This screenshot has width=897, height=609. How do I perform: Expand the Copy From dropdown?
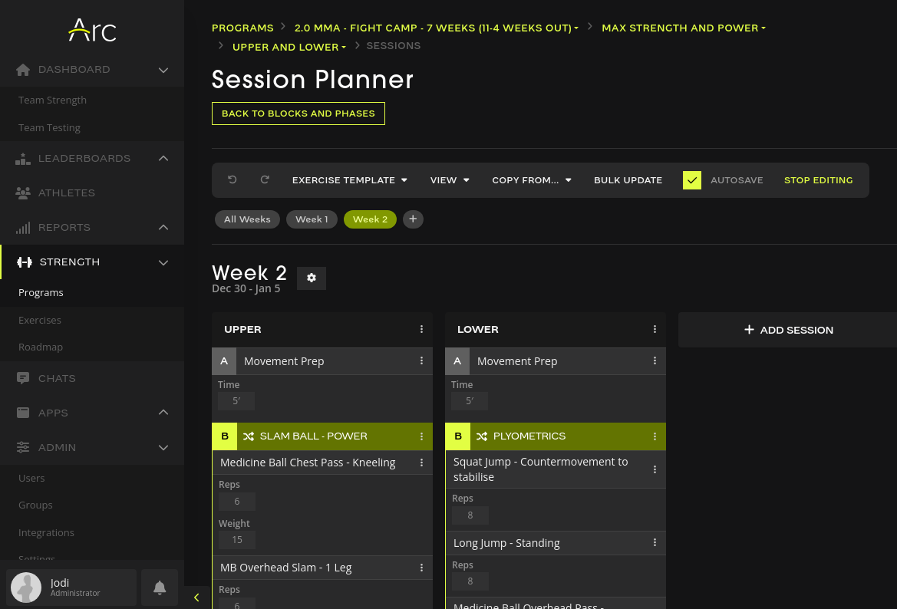[532, 180]
